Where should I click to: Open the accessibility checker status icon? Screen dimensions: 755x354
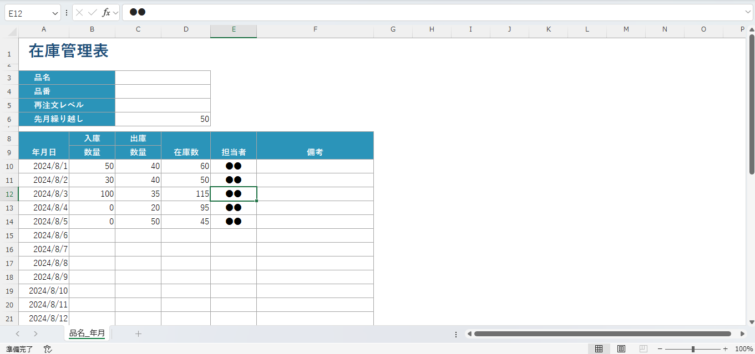pos(48,349)
